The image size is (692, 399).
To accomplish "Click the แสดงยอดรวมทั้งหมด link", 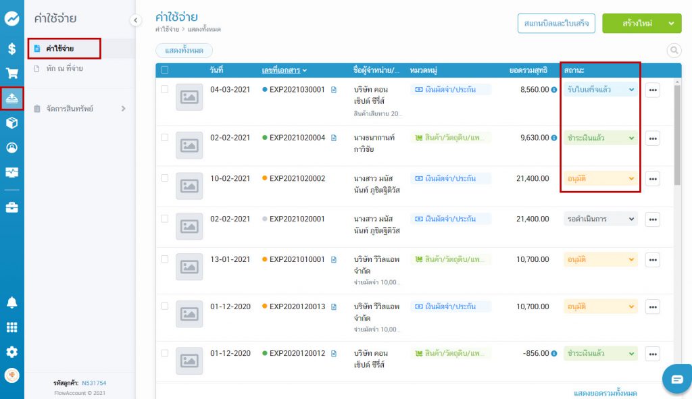I will pyautogui.click(x=605, y=393).
